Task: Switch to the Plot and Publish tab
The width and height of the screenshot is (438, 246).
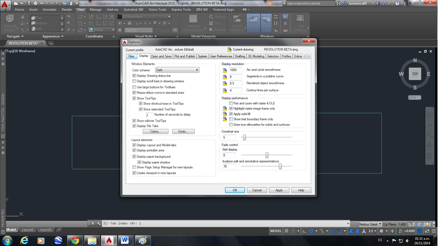Action: [x=185, y=56]
